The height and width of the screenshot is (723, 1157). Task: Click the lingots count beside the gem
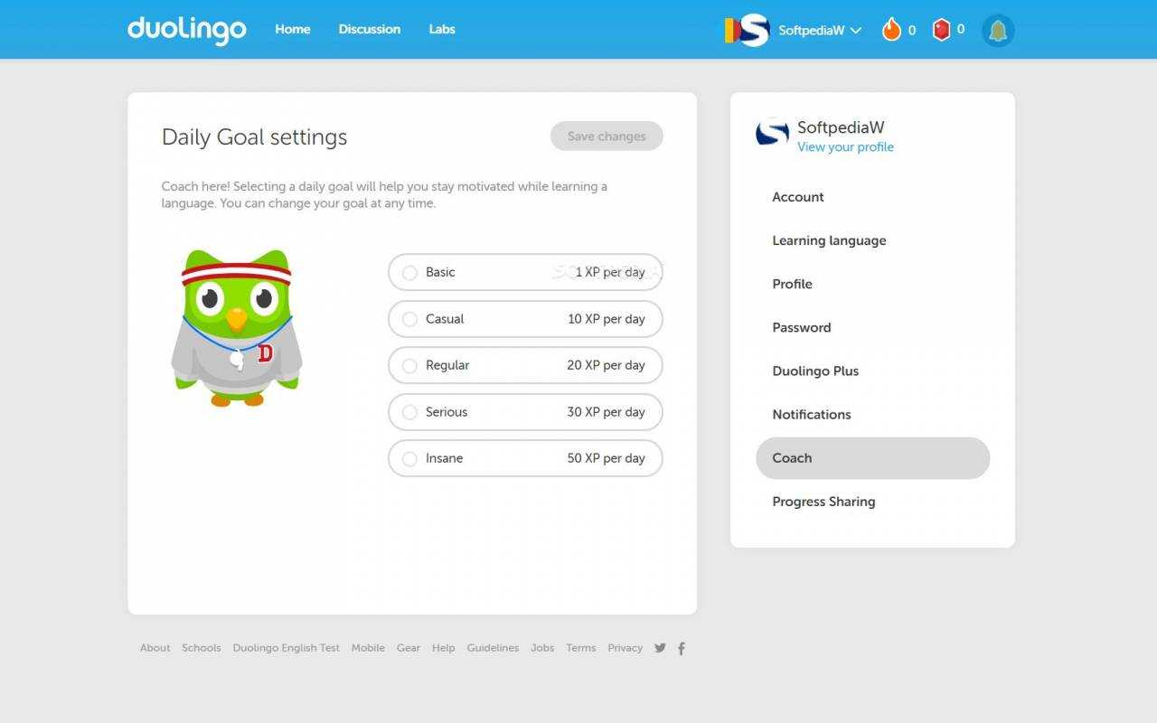960,30
